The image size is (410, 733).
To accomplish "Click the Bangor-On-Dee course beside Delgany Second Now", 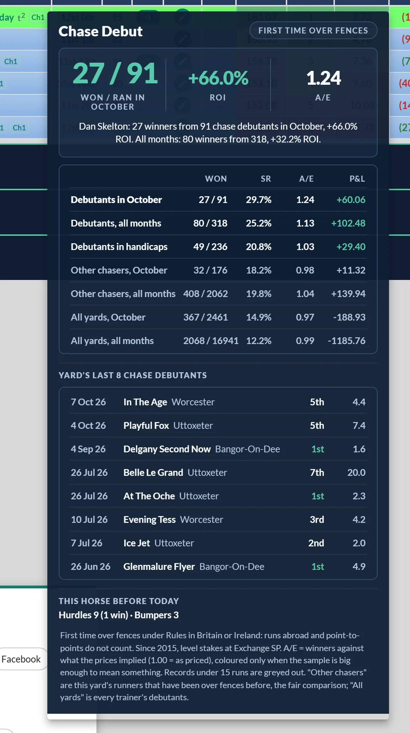I will click(x=248, y=449).
